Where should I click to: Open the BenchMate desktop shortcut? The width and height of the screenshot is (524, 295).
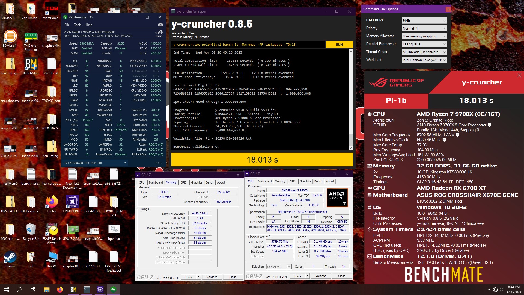(x=31, y=66)
